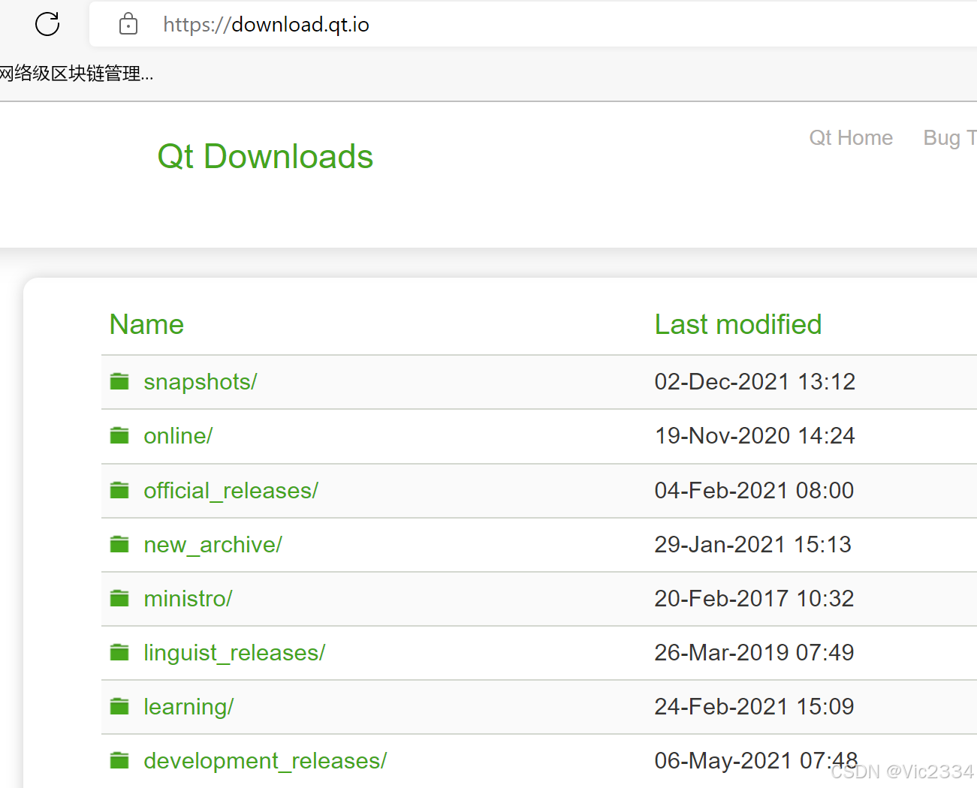
Task: Click the folder icon beside snapshots/
Action: pos(119,382)
